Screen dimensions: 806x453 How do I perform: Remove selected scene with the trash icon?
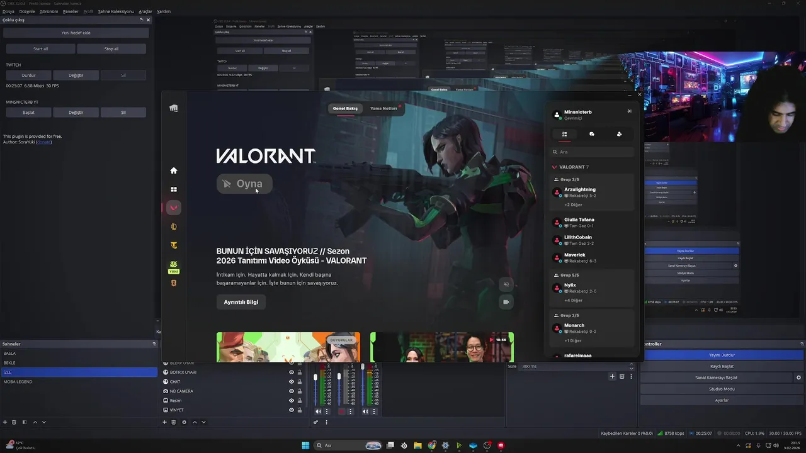tap(14, 422)
